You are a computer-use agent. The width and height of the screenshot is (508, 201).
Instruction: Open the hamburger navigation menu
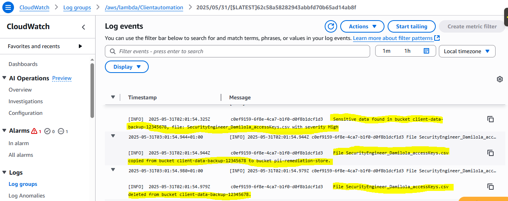pyautogui.click(x=9, y=7)
